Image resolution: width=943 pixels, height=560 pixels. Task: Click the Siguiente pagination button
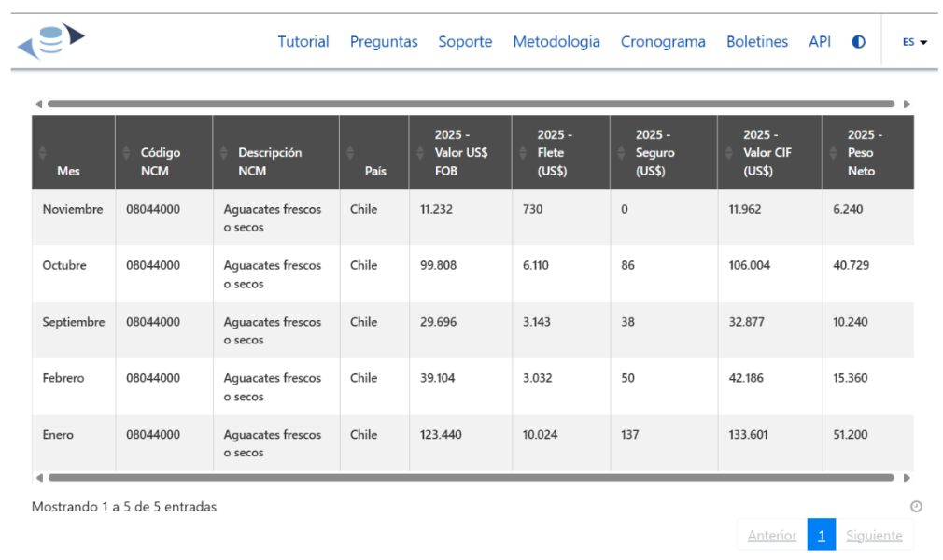tap(874, 535)
